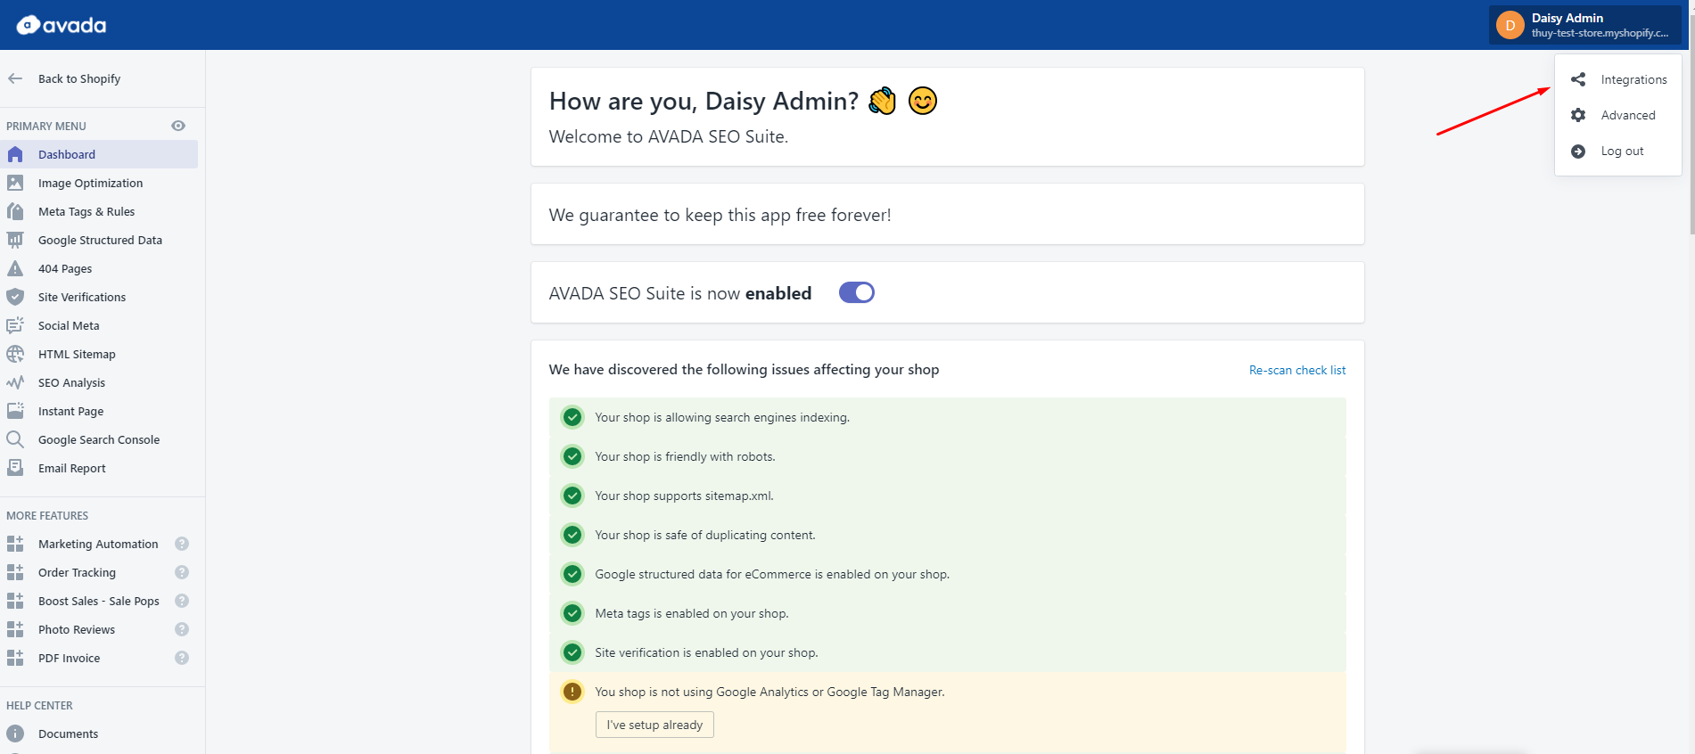Viewport: 1695px width, 754px height.
Task: Click the 404 Pages warning triangle icon
Action: [15, 268]
